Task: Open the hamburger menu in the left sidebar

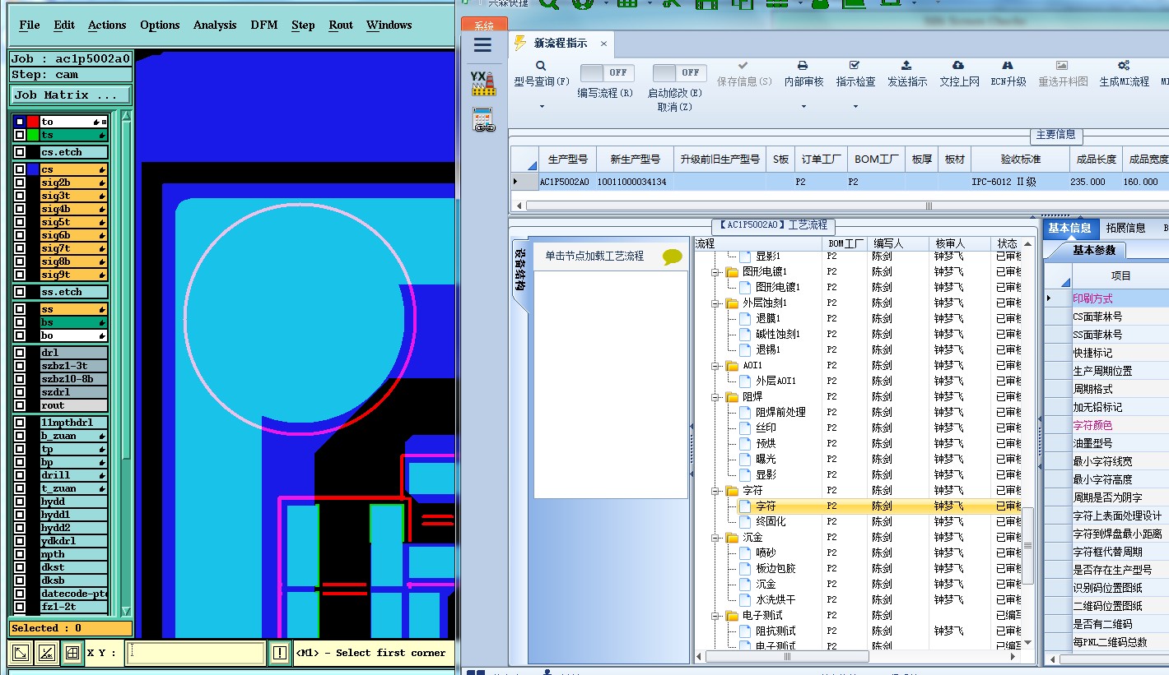Action: (x=483, y=45)
